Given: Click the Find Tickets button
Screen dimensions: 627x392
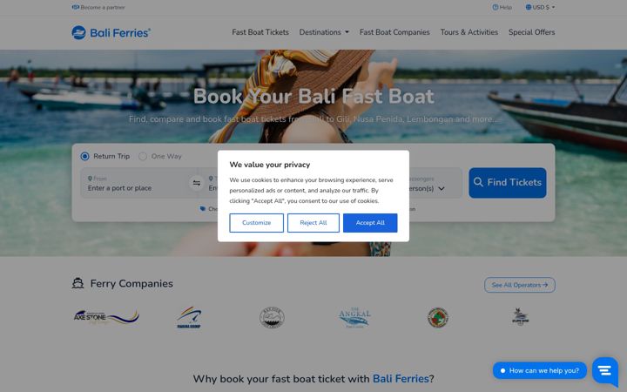Looking at the screenshot, I should tap(508, 183).
